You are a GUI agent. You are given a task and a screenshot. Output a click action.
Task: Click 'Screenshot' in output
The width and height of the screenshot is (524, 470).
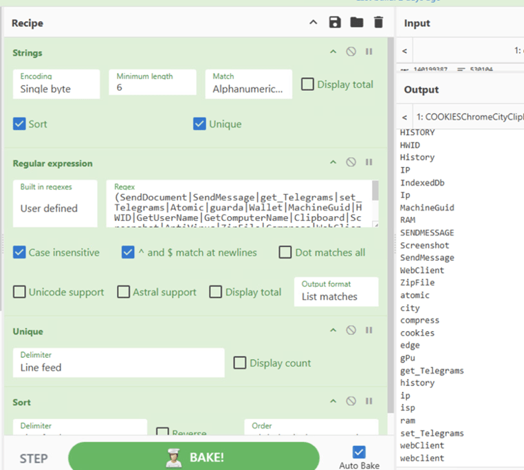[x=425, y=245]
